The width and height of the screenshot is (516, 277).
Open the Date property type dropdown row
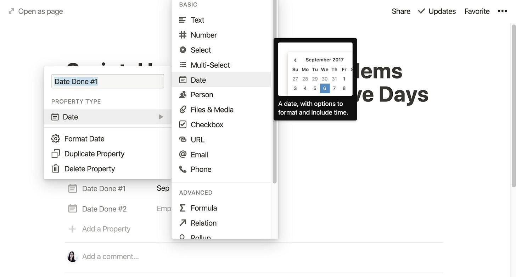[x=107, y=117]
